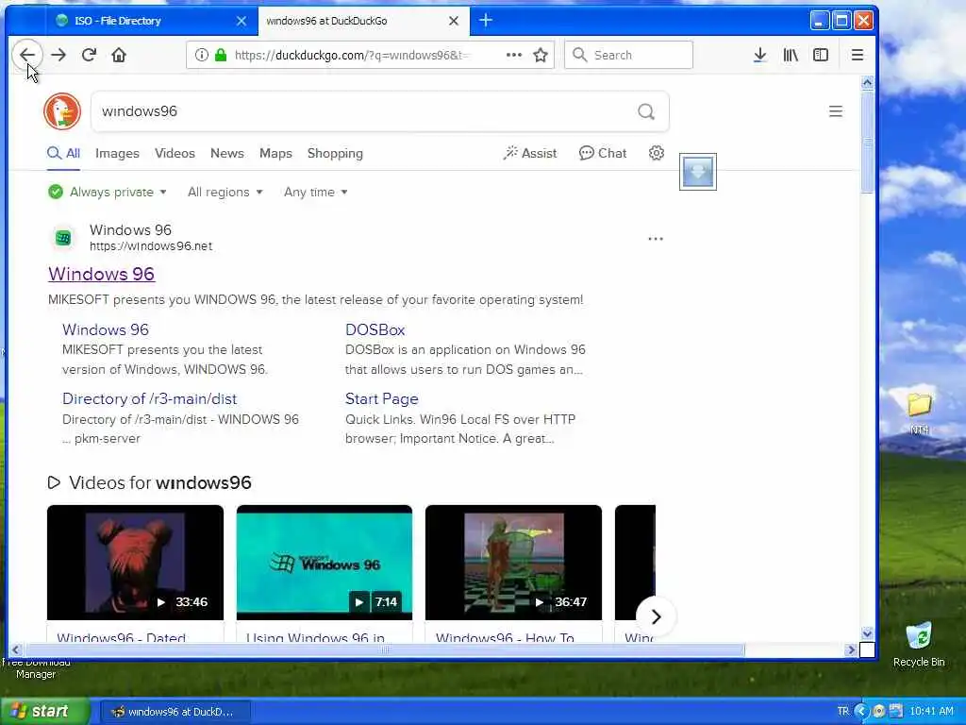Open the NT4 desktop folder
The width and height of the screenshot is (966, 725).
click(919, 412)
